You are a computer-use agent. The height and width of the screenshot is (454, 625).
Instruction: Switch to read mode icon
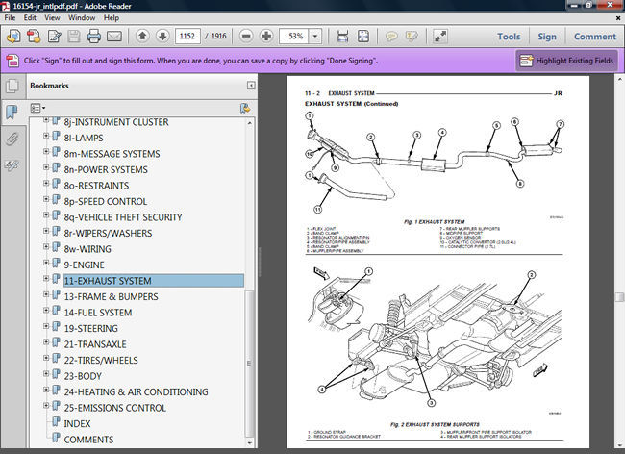[x=440, y=37]
